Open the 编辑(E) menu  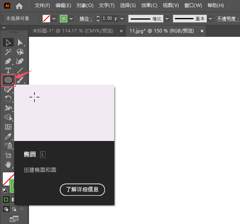pyautogui.click(x=63, y=5)
